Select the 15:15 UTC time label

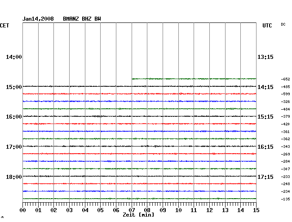click(x=265, y=117)
